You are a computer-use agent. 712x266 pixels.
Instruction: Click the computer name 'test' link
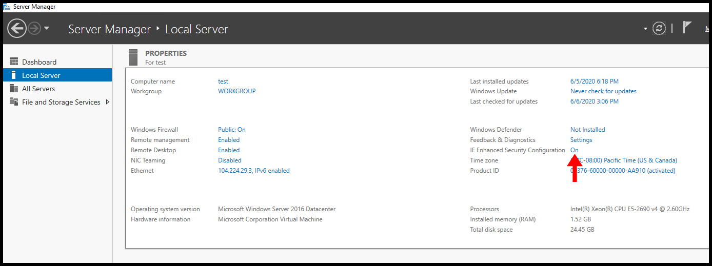[x=223, y=81]
